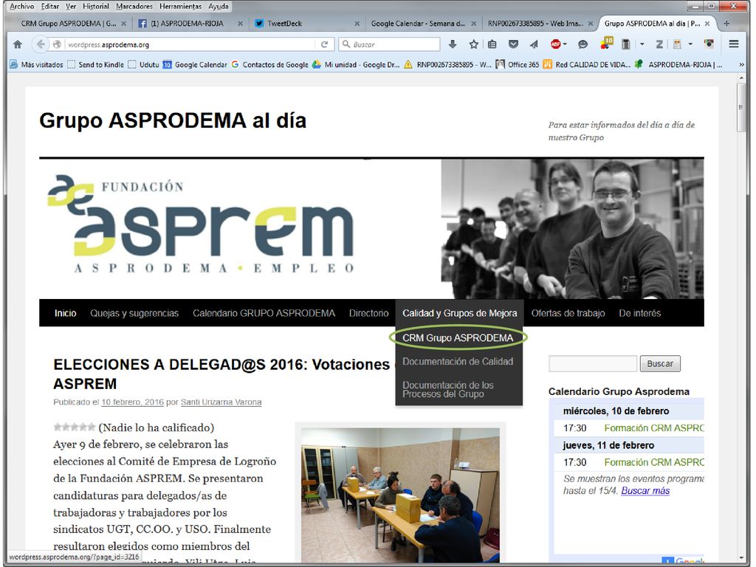Click the sidebar search text field
This screenshot has width=756, height=567.
click(593, 363)
